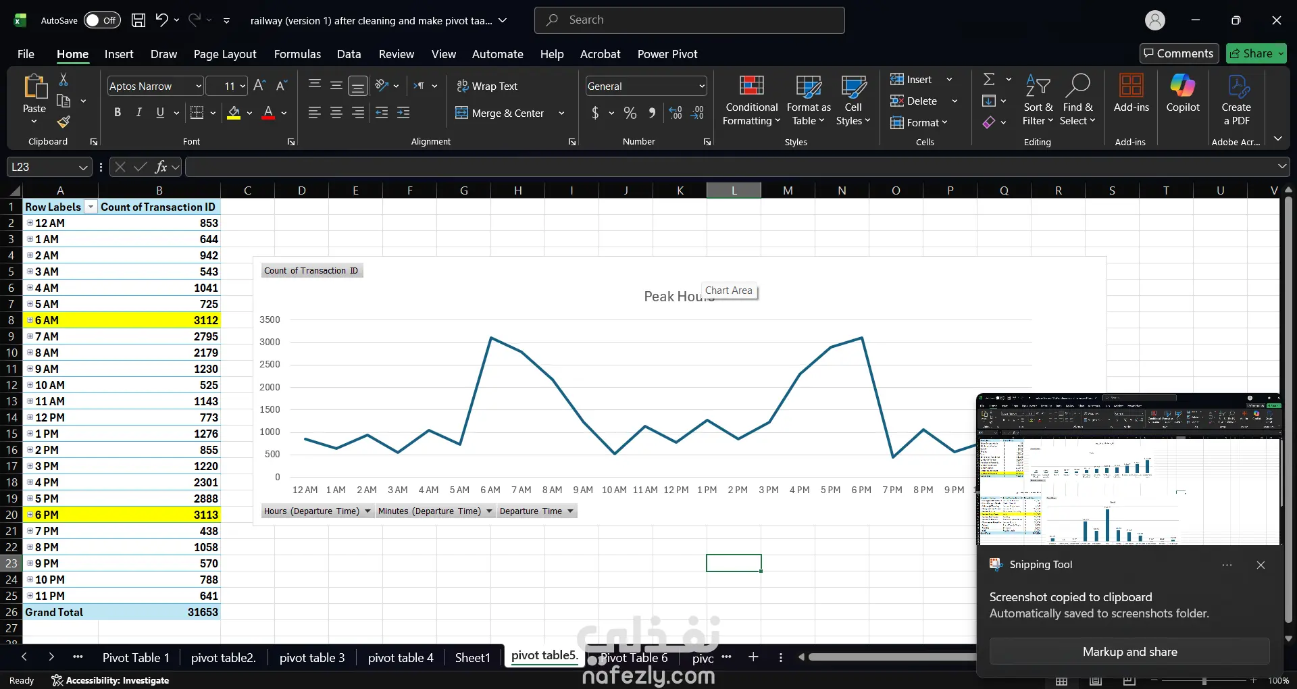The width and height of the screenshot is (1297, 689).
Task: Open the Name Box dropdown arrow
Action: pyautogui.click(x=83, y=167)
